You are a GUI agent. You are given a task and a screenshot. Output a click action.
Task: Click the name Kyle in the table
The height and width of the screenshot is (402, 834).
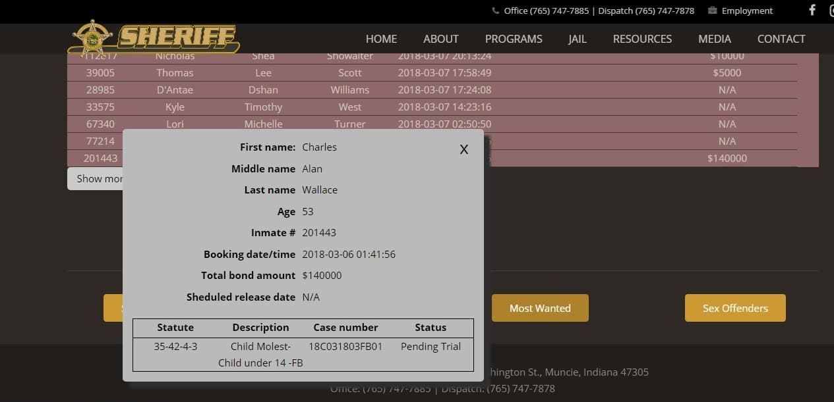point(175,107)
